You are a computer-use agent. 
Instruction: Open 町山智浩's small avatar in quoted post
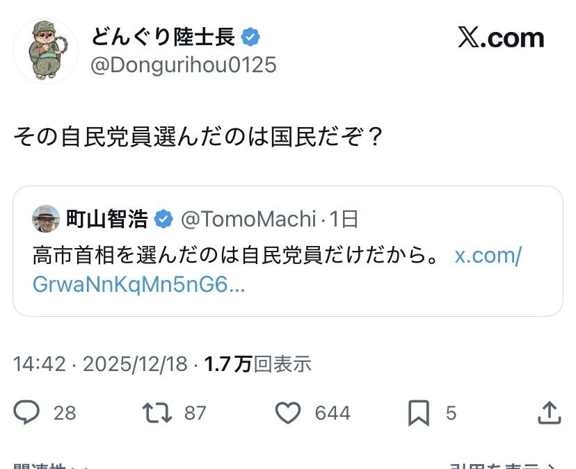46,219
